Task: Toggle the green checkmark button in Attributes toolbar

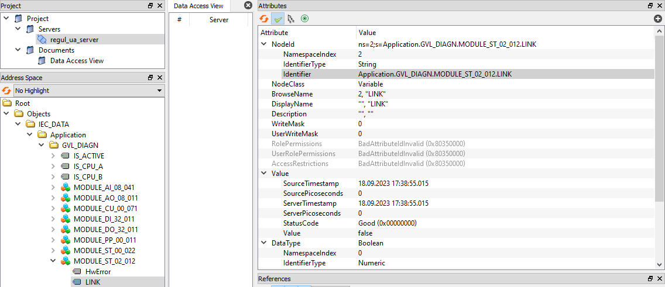Action: (x=277, y=19)
